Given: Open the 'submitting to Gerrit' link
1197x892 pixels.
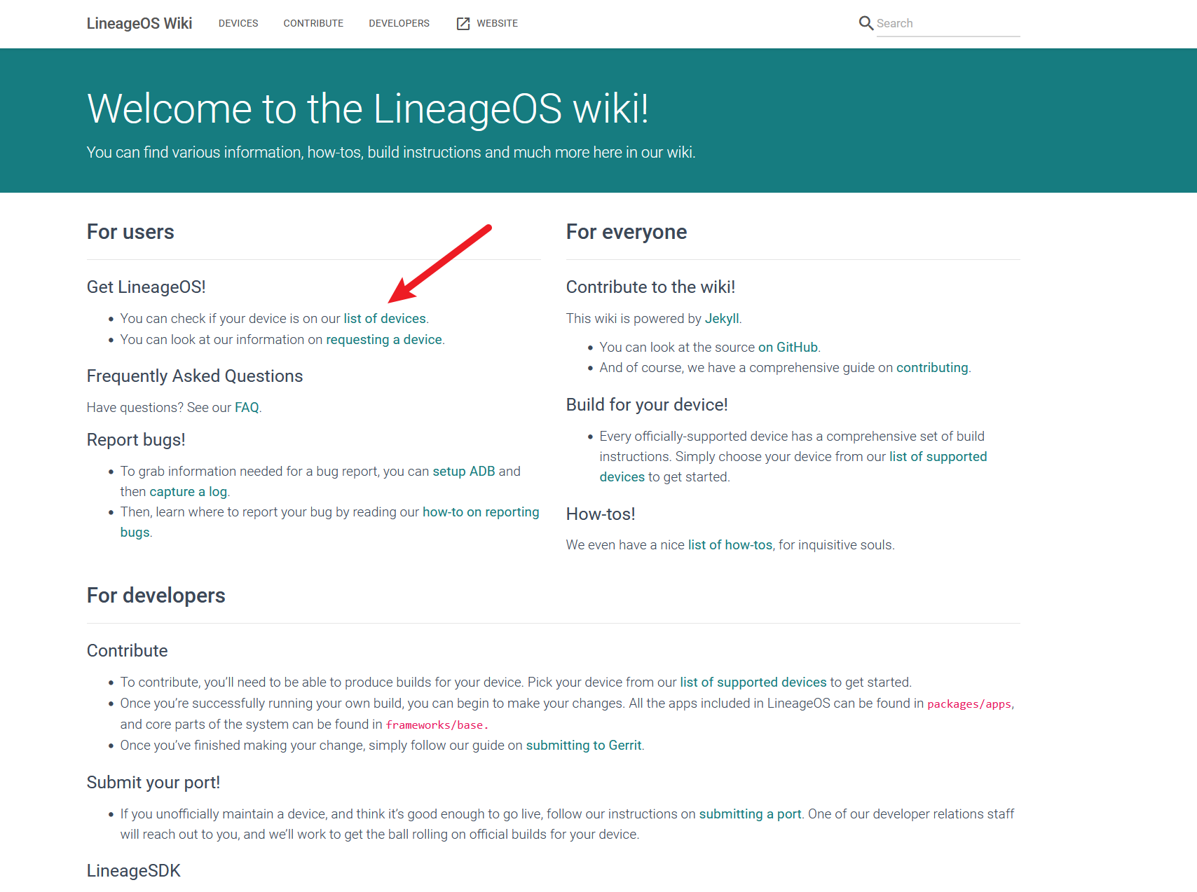Looking at the screenshot, I should (x=584, y=745).
